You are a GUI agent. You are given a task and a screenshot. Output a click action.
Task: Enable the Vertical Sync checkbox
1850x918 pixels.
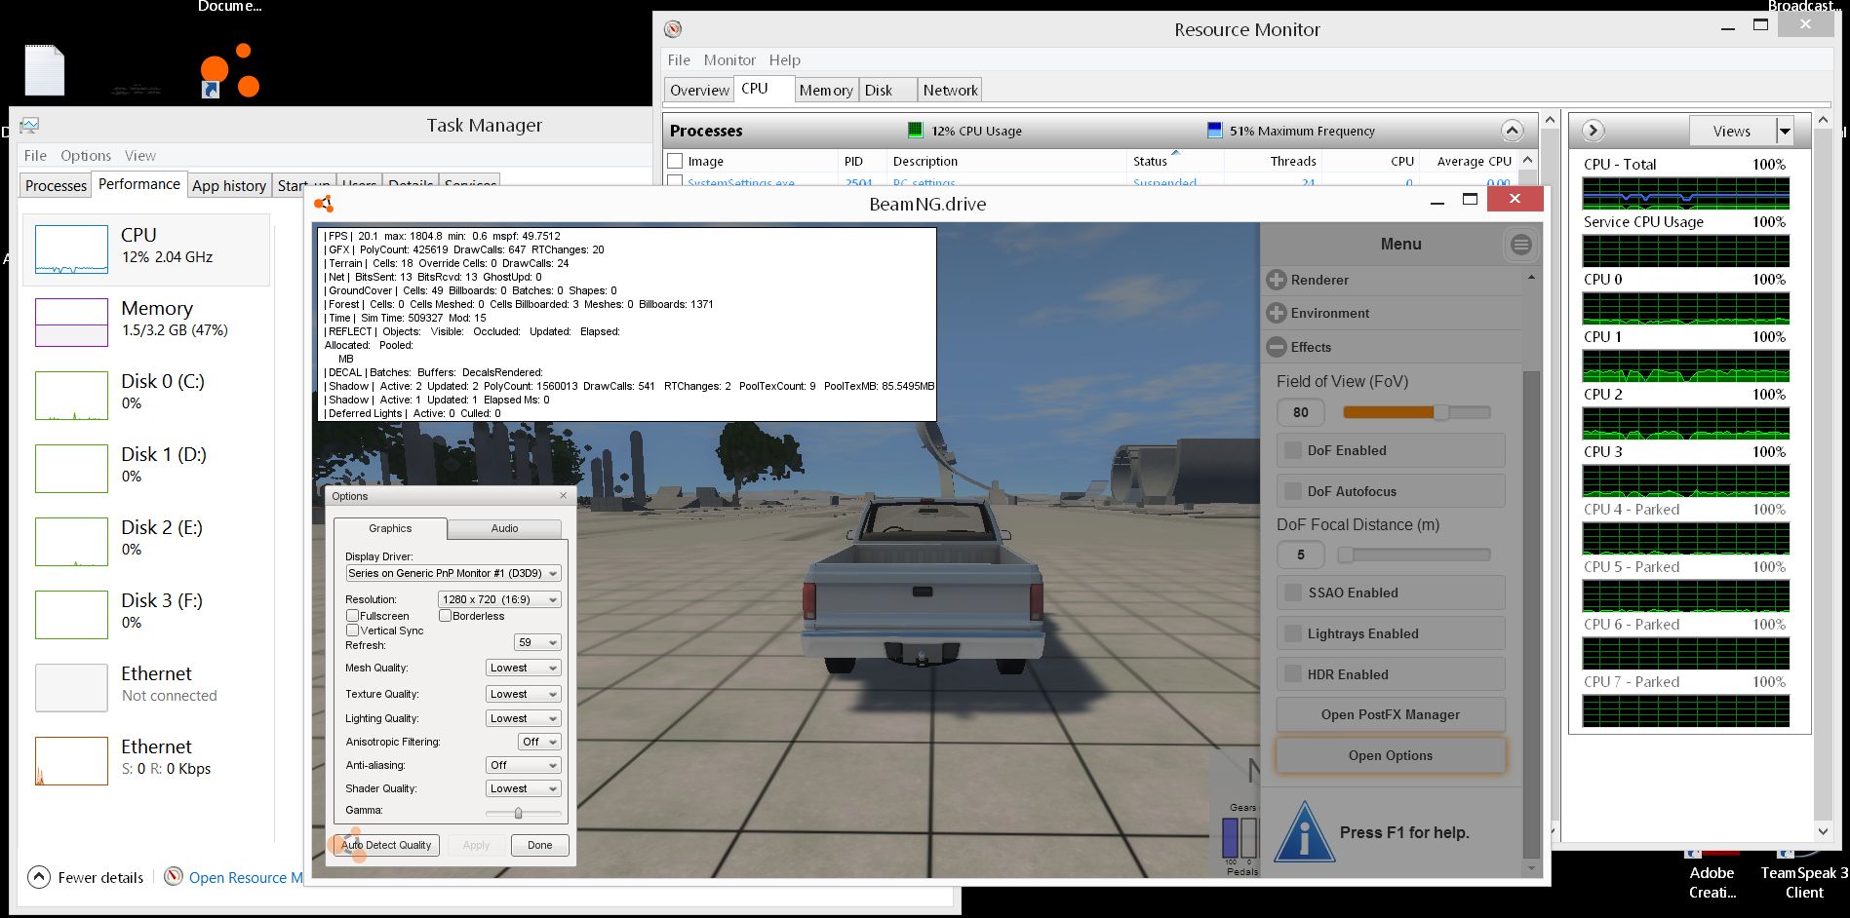353,631
